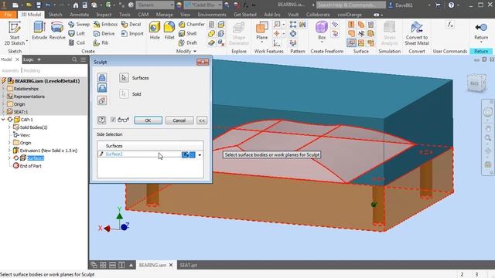Select the Shell tool

(x=187, y=33)
